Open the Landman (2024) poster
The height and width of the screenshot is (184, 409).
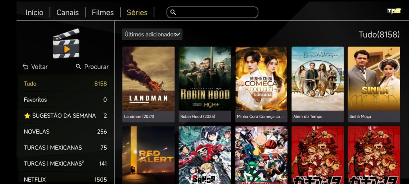(x=149, y=84)
